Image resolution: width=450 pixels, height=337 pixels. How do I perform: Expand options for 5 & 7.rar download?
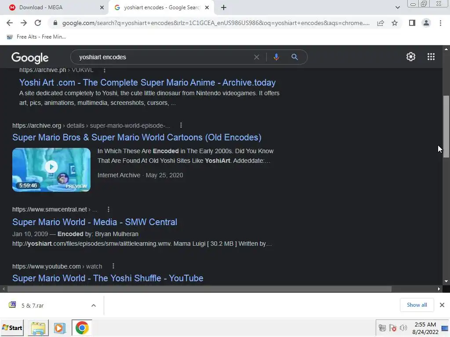pyautogui.click(x=94, y=305)
